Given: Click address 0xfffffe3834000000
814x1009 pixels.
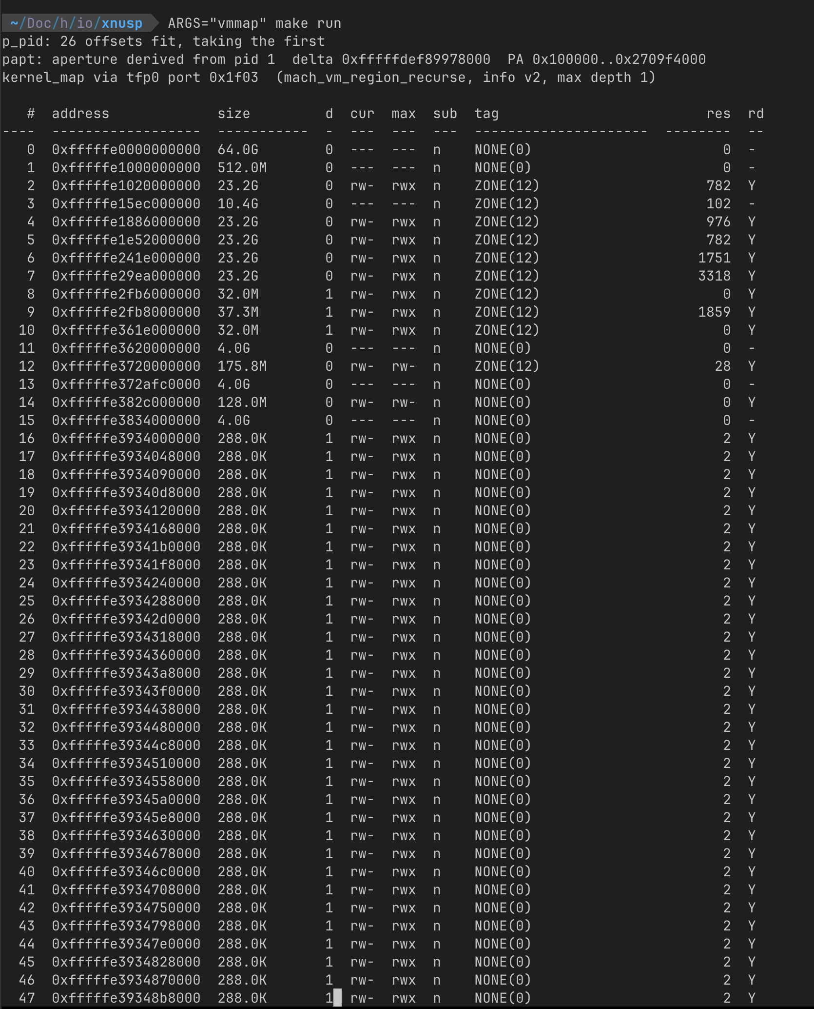Looking at the screenshot, I should [x=126, y=420].
